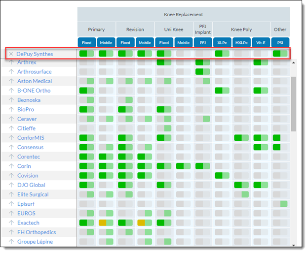Click the XLPe column header button
The image size is (308, 253).
[x=222, y=42]
